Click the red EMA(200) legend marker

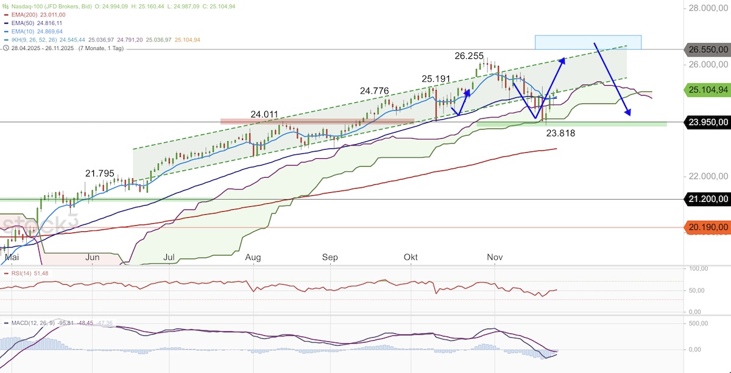click(7, 14)
